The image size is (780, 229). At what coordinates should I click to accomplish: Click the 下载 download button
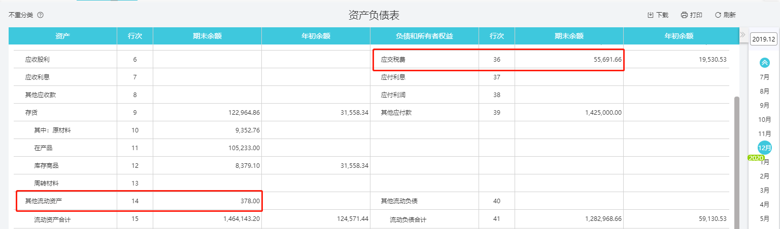[658, 15]
